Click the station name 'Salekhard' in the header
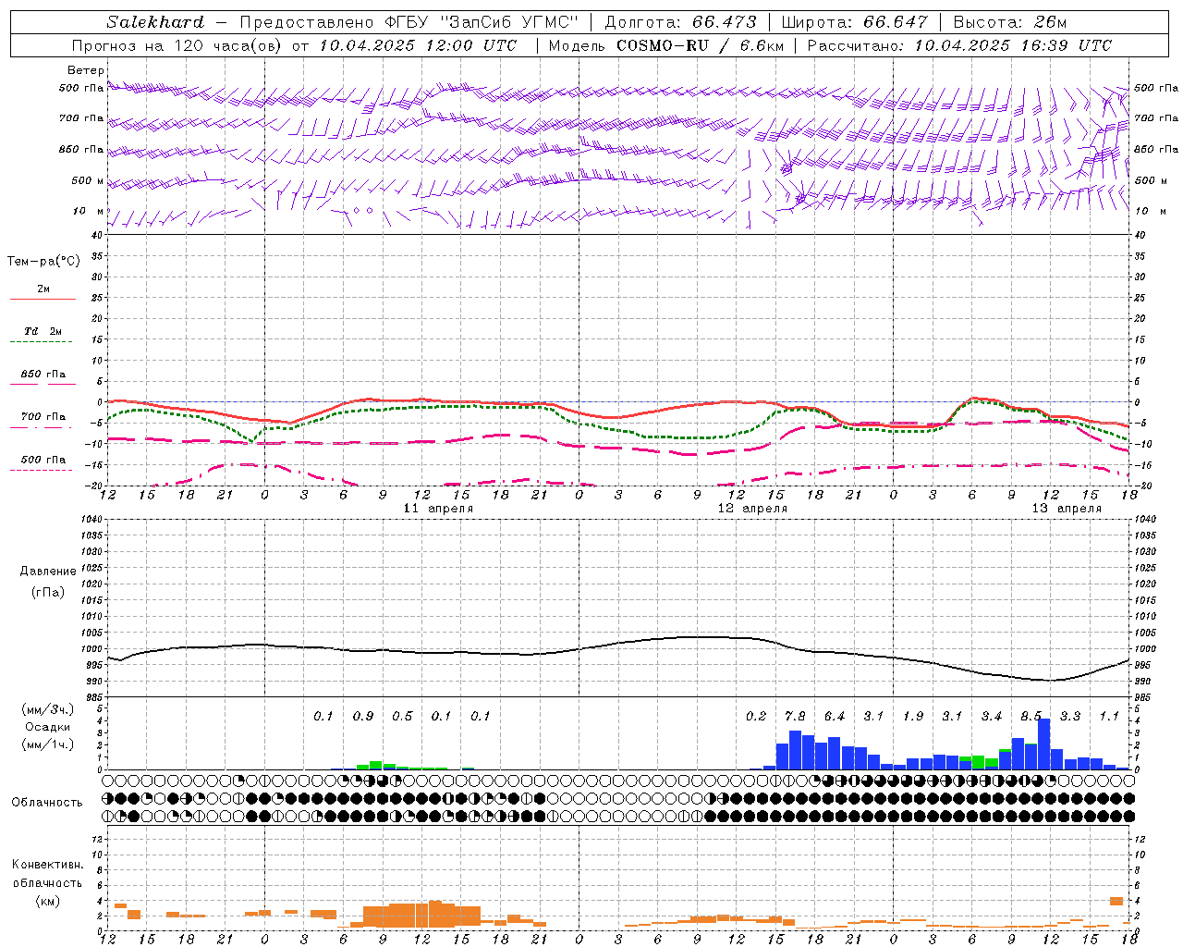Image resolution: width=1183 pixels, height=947 pixels. pos(155,22)
